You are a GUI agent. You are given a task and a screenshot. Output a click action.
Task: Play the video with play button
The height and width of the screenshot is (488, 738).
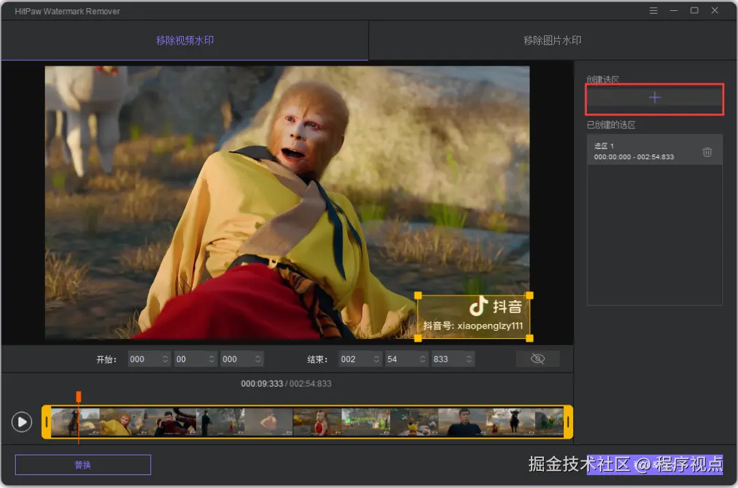point(22,422)
